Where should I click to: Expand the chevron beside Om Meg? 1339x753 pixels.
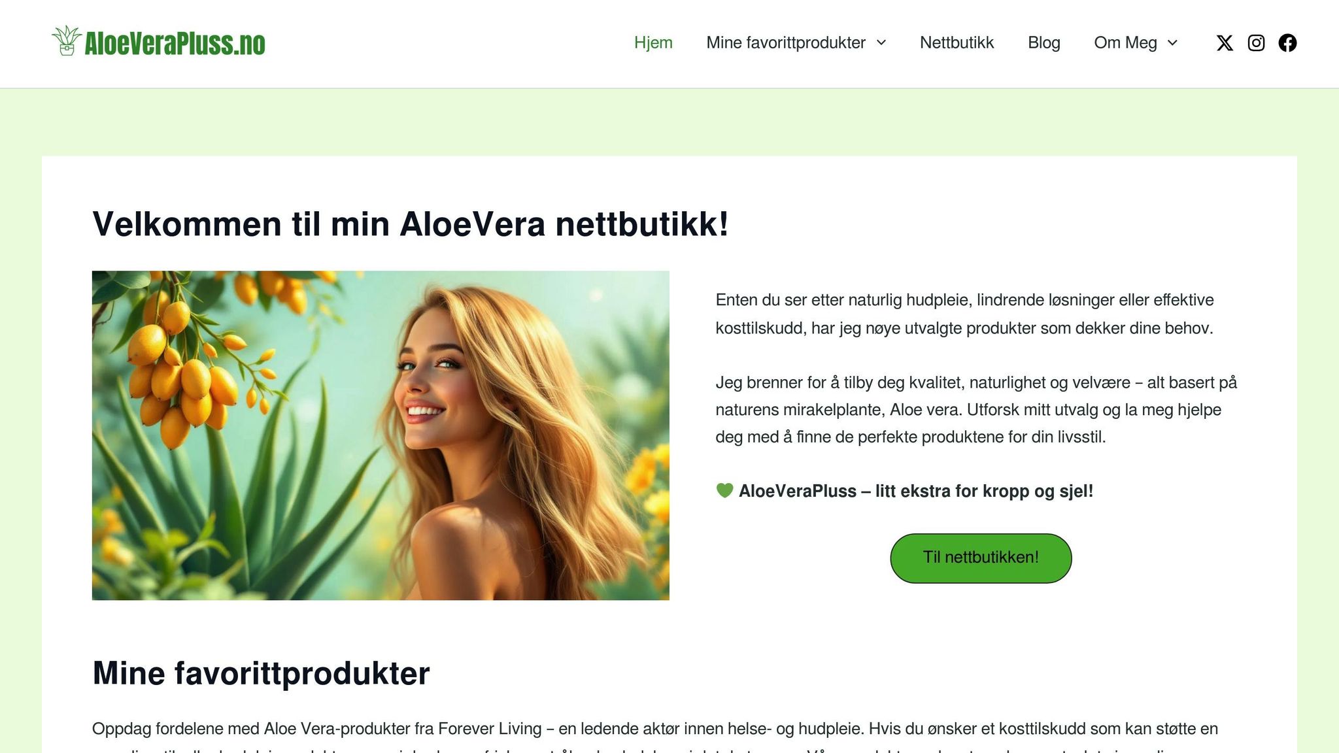click(1172, 42)
